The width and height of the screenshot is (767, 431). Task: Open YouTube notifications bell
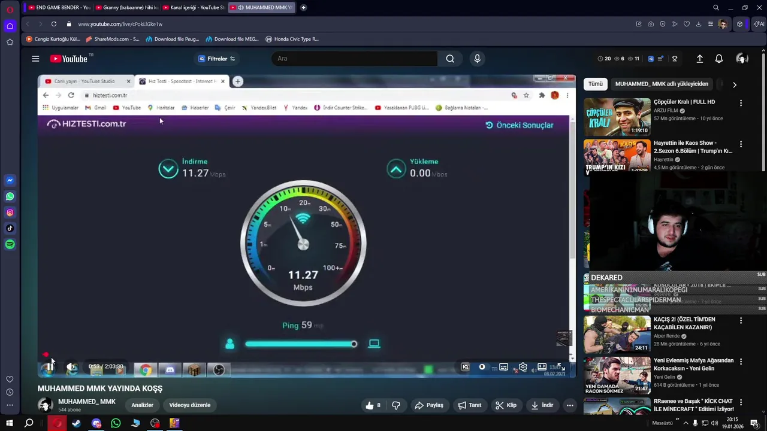click(x=719, y=59)
